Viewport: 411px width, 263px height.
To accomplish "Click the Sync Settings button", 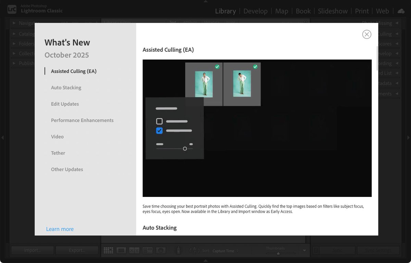I will click(378, 250).
